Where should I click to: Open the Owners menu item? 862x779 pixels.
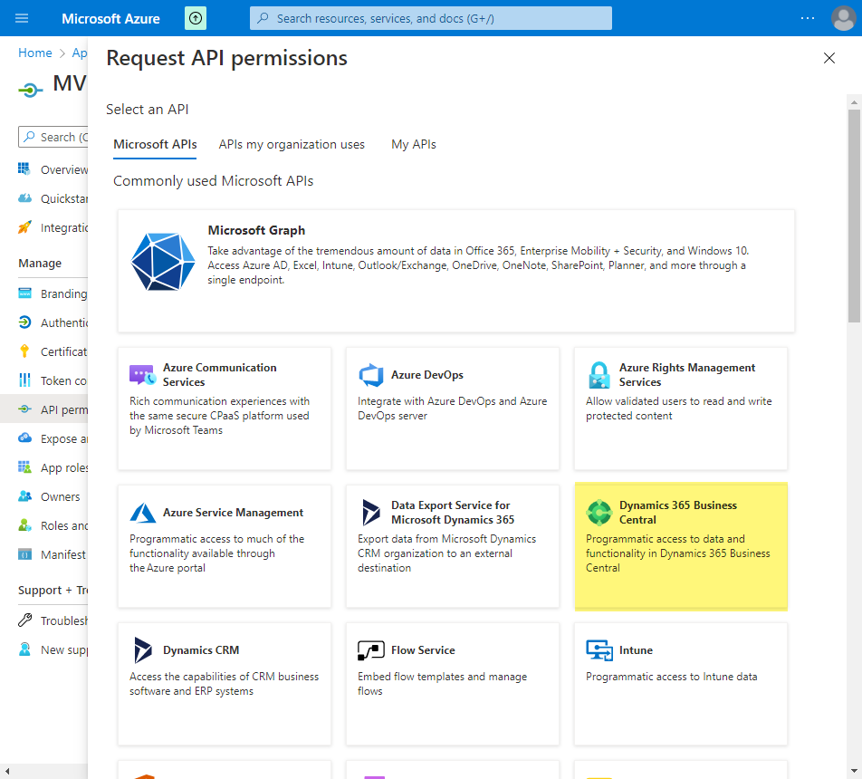coord(44,496)
